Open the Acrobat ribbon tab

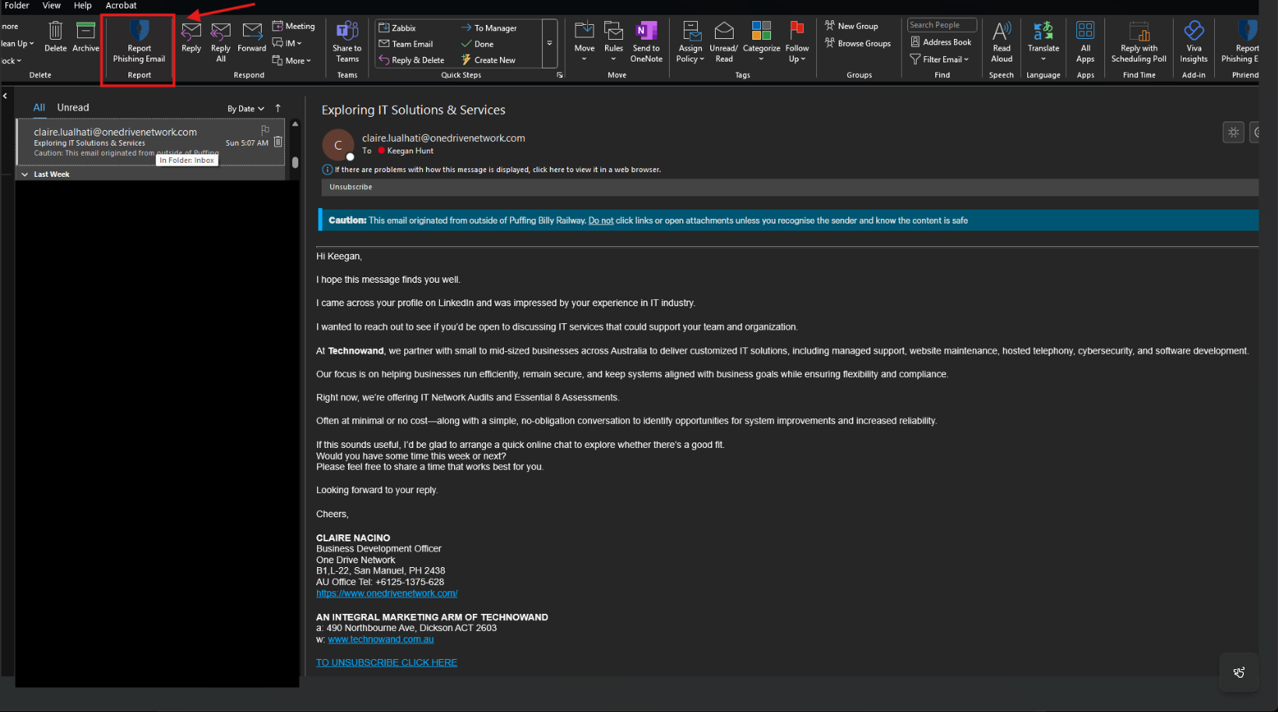click(x=121, y=5)
